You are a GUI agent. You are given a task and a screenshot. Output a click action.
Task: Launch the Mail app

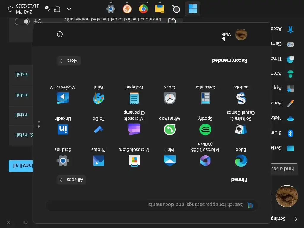click(170, 160)
